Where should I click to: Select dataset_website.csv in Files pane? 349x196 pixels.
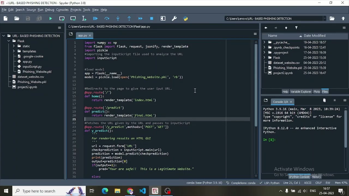(286, 63)
